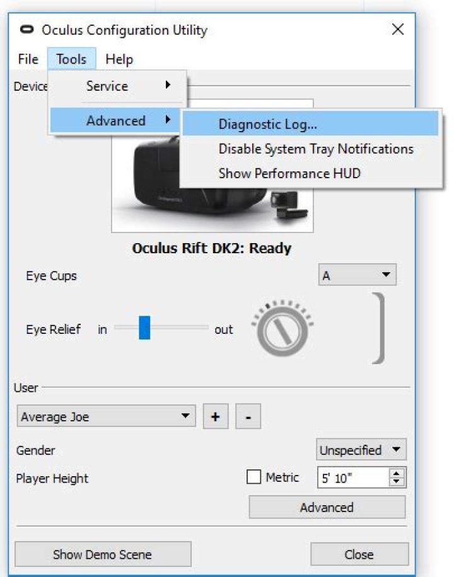454x577 pixels.
Task: Open the File menu
Action: [28, 59]
